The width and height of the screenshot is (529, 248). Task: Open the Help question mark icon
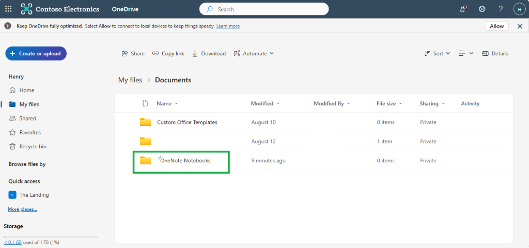[x=501, y=9]
